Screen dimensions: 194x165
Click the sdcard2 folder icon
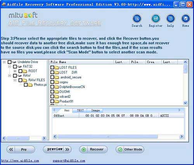point(57,97)
